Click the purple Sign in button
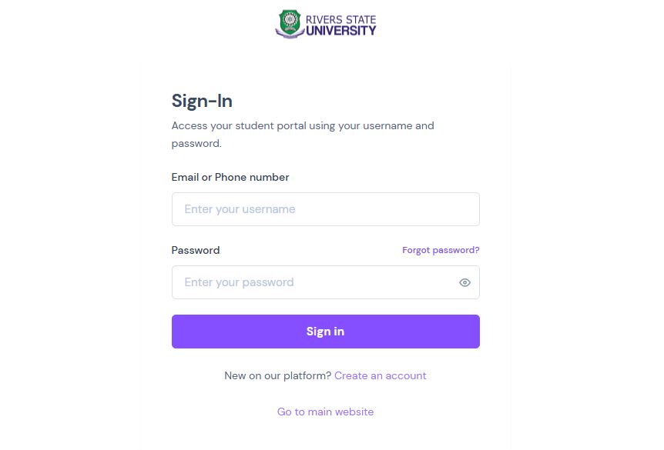The width and height of the screenshot is (664, 450). [x=325, y=332]
